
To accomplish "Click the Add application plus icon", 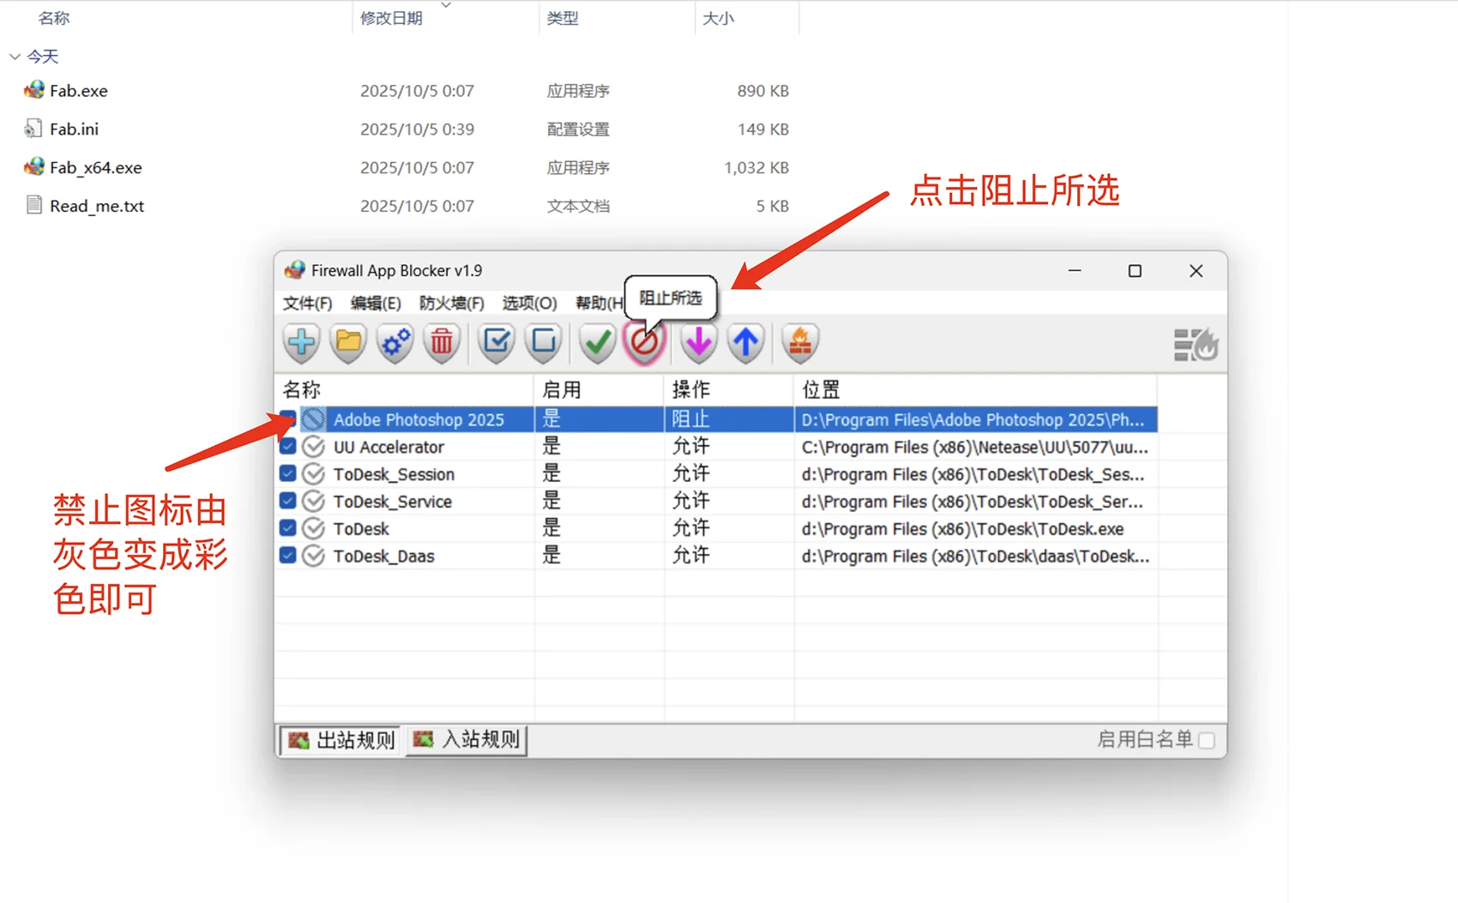I will point(301,343).
